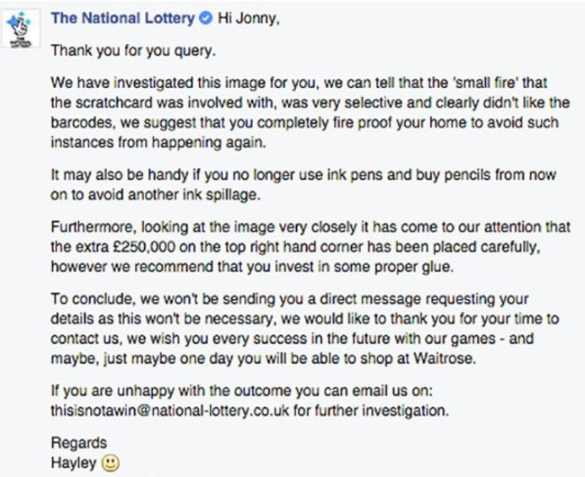Click the thisisnotawin@national-lottery.co.uk email address
Image resolution: width=585 pixels, height=477 pixels.
click(170, 411)
